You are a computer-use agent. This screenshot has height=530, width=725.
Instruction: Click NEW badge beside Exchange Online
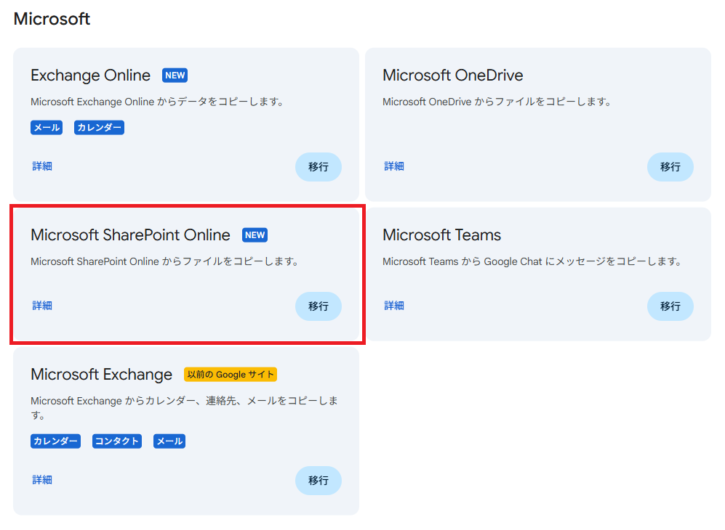pos(175,76)
